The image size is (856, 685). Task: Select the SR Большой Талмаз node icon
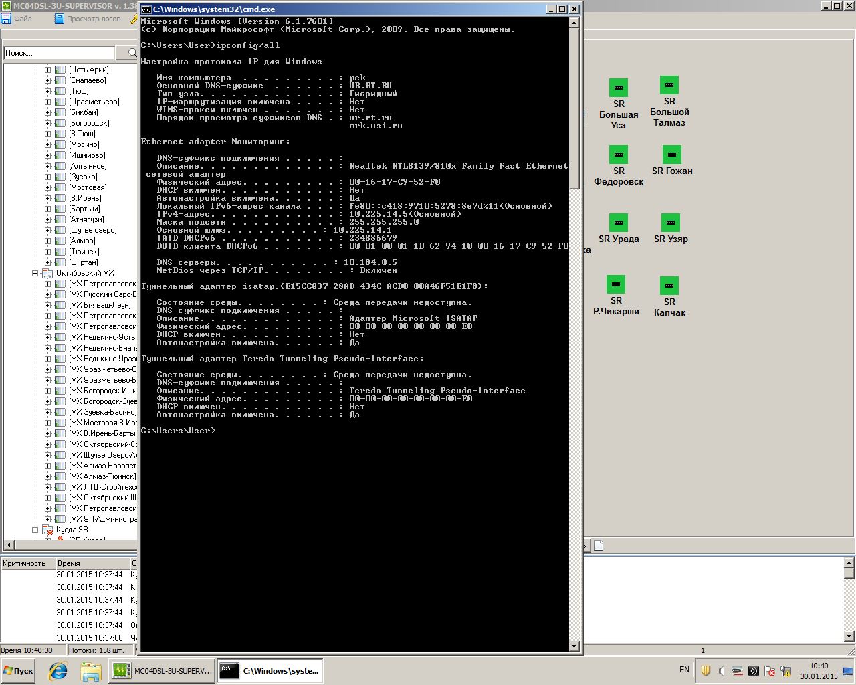click(669, 85)
